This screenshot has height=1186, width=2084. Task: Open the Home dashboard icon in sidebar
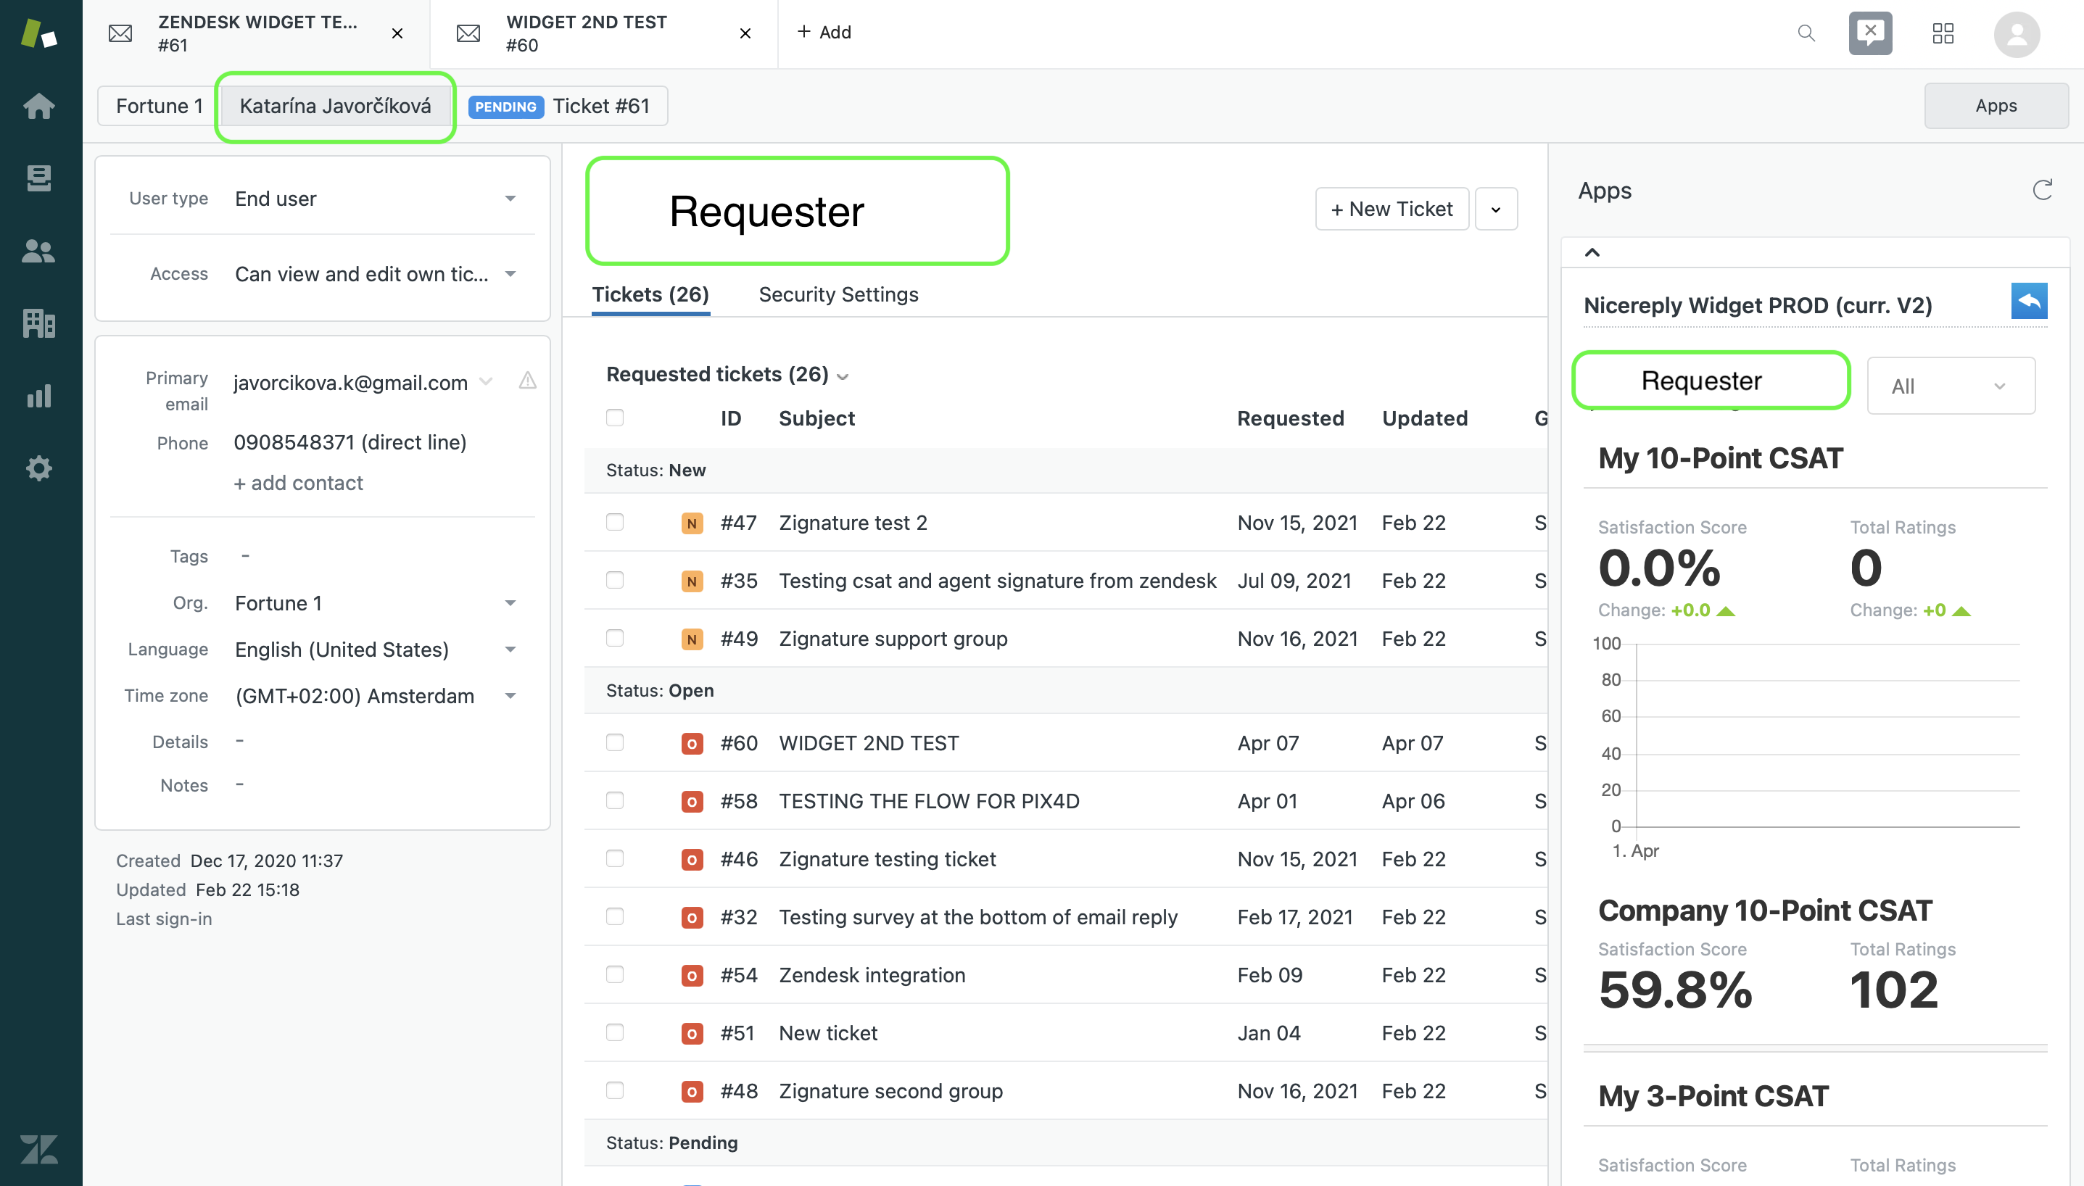pos(38,106)
